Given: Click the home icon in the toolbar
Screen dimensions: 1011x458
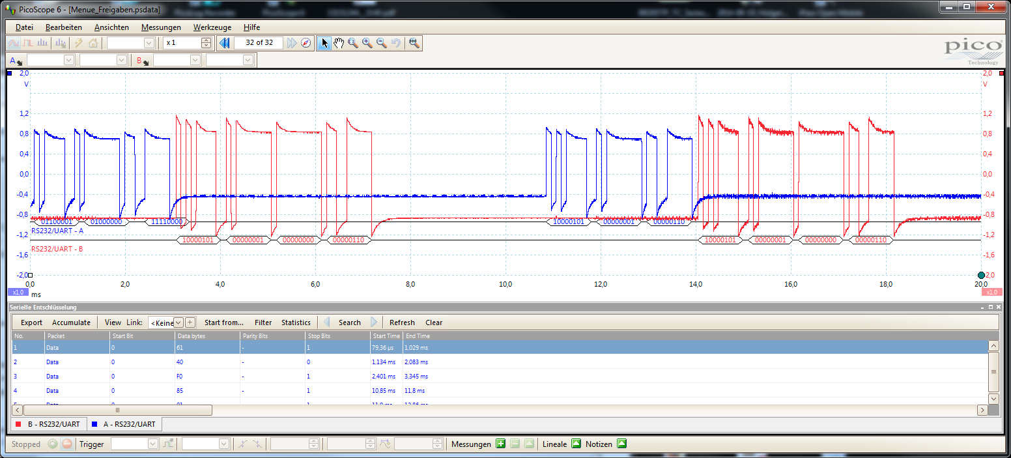Looking at the screenshot, I should click(93, 43).
